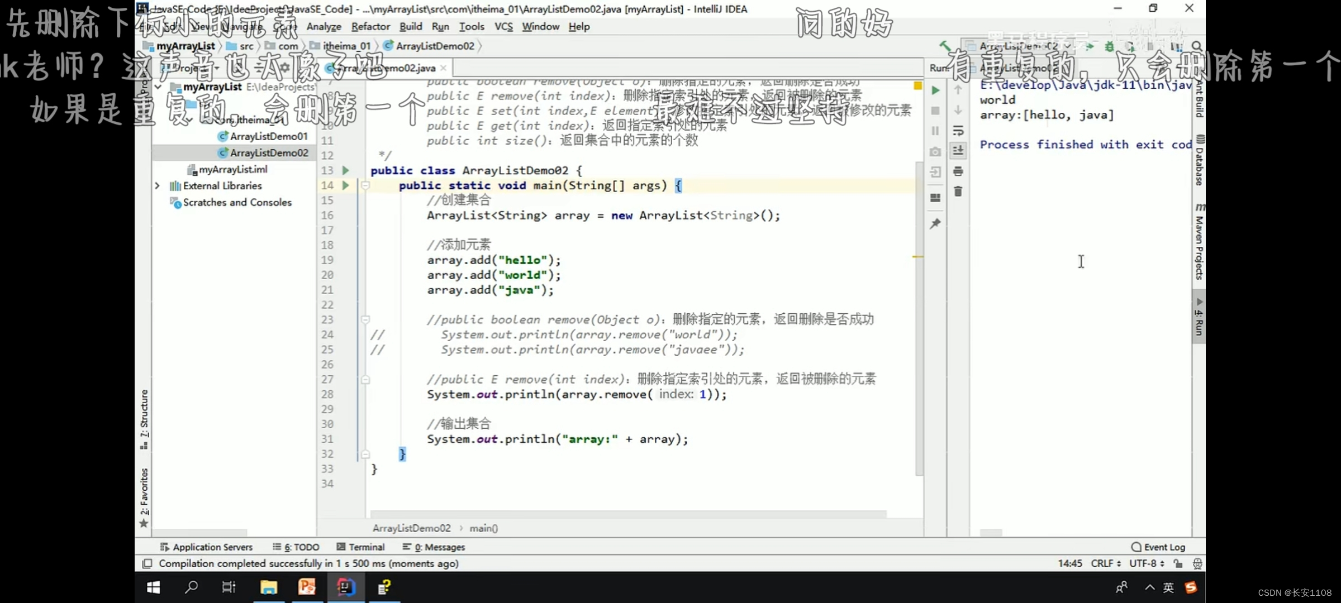Toggle read-only lock icon in status bar
Image resolution: width=1341 pixels, height=603 pixels.
point(1178,563)
